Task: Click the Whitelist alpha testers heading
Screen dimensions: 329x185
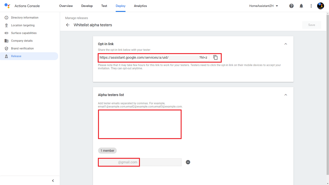Action: pyautogui.click(x=93, y=25)
